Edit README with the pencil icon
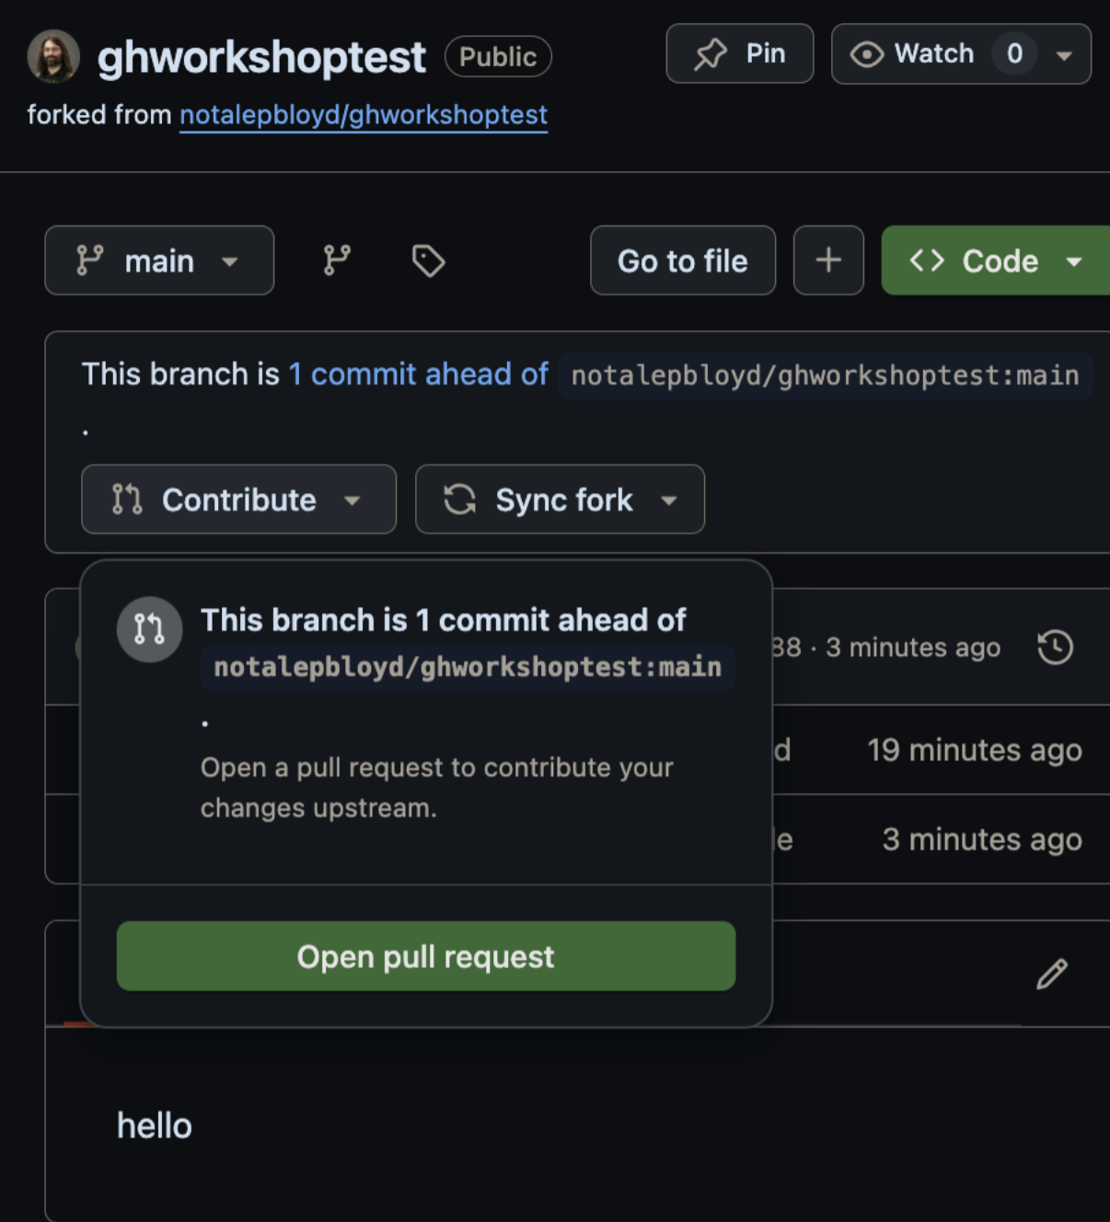 click(x=1052, y=974)
